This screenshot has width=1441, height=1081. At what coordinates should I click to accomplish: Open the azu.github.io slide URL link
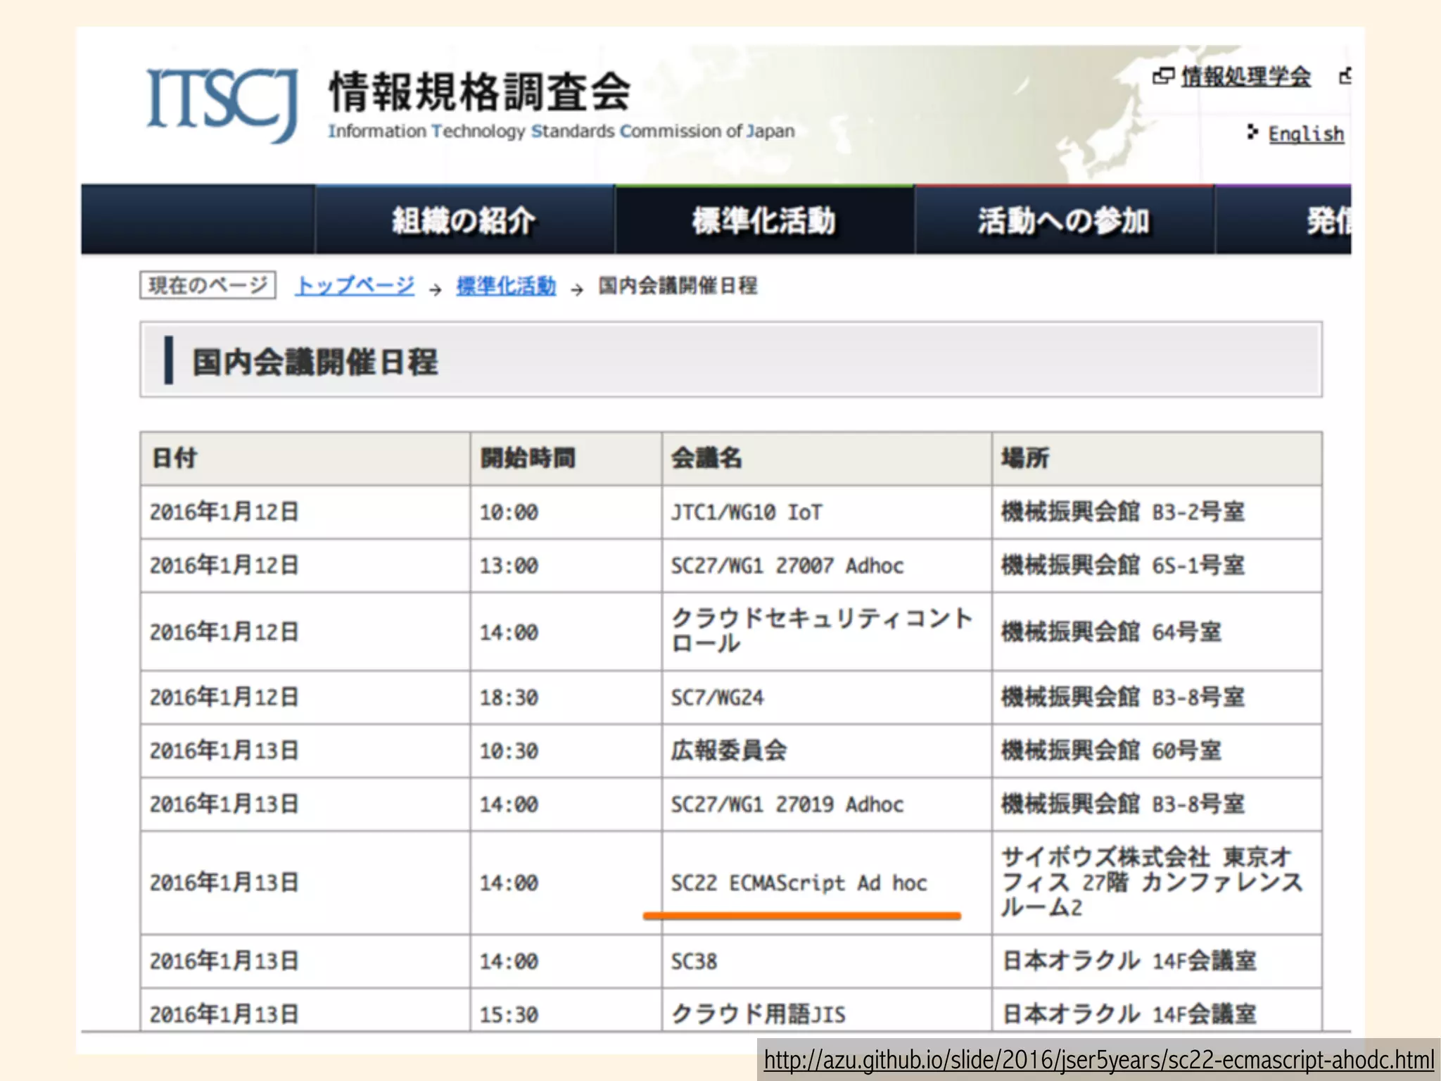(x=1098, y=1060)
